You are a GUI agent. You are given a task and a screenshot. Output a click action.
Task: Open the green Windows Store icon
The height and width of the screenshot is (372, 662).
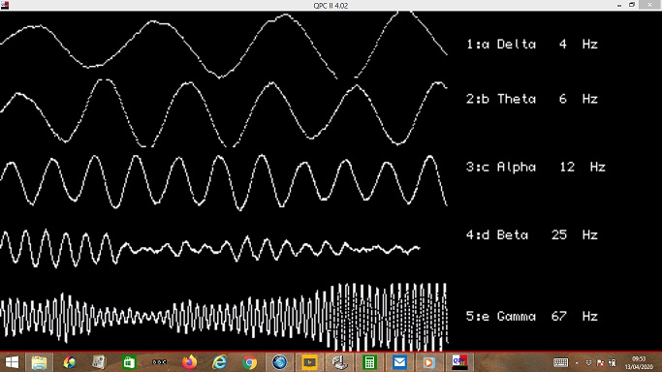point(129,362)
